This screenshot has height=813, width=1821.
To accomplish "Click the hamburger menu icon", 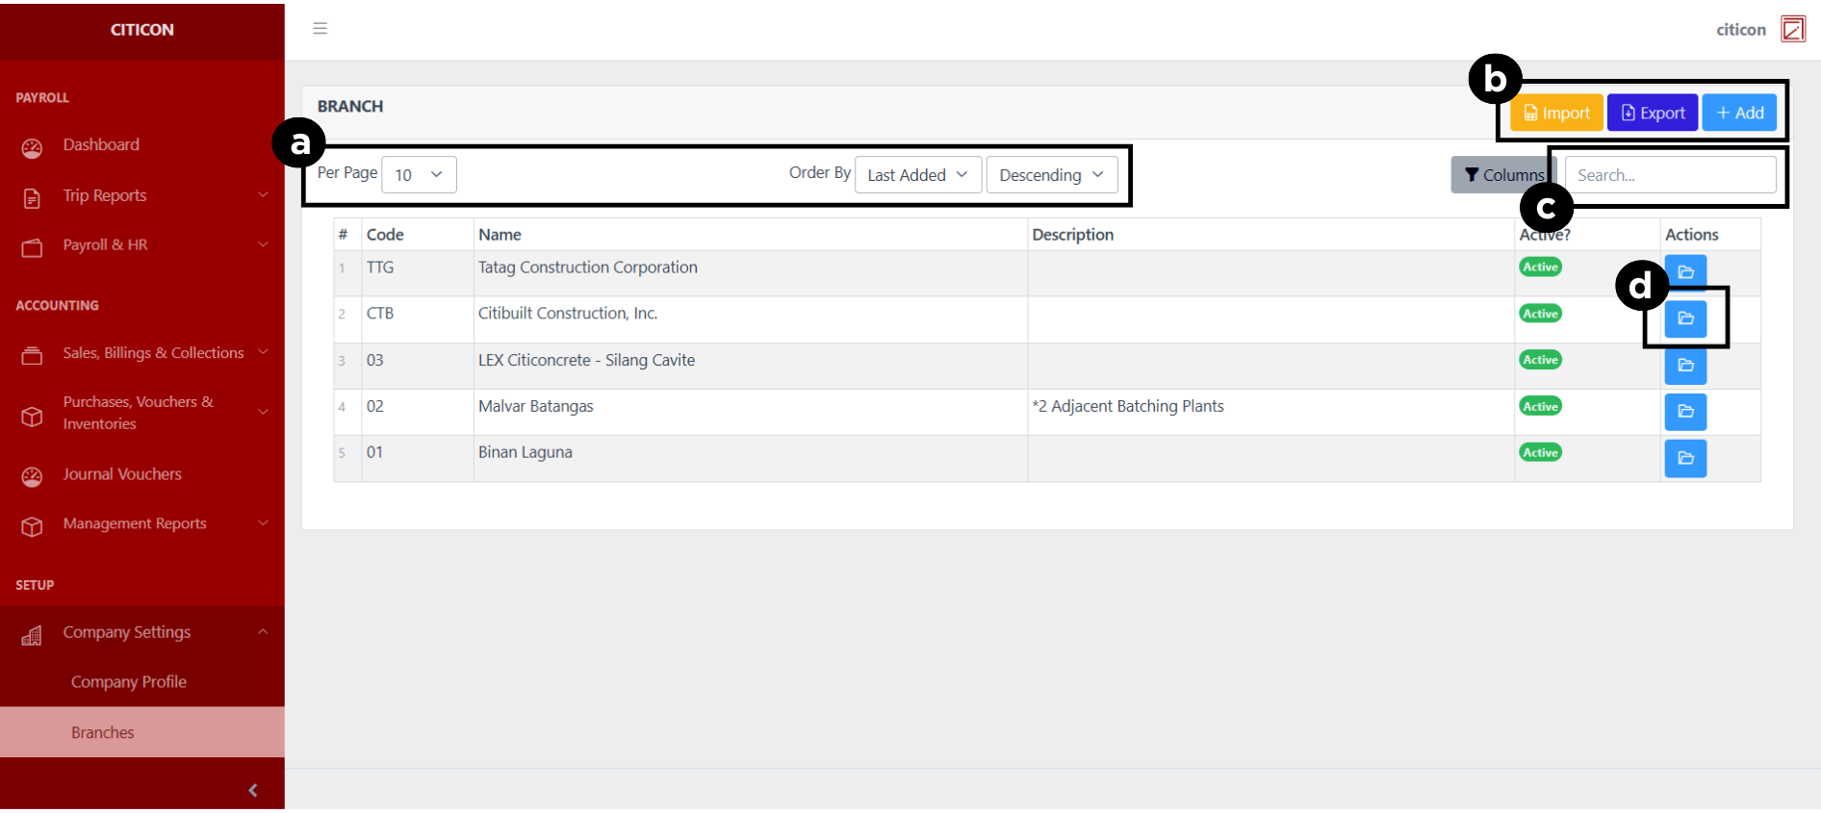I will [x=321, y=29].
